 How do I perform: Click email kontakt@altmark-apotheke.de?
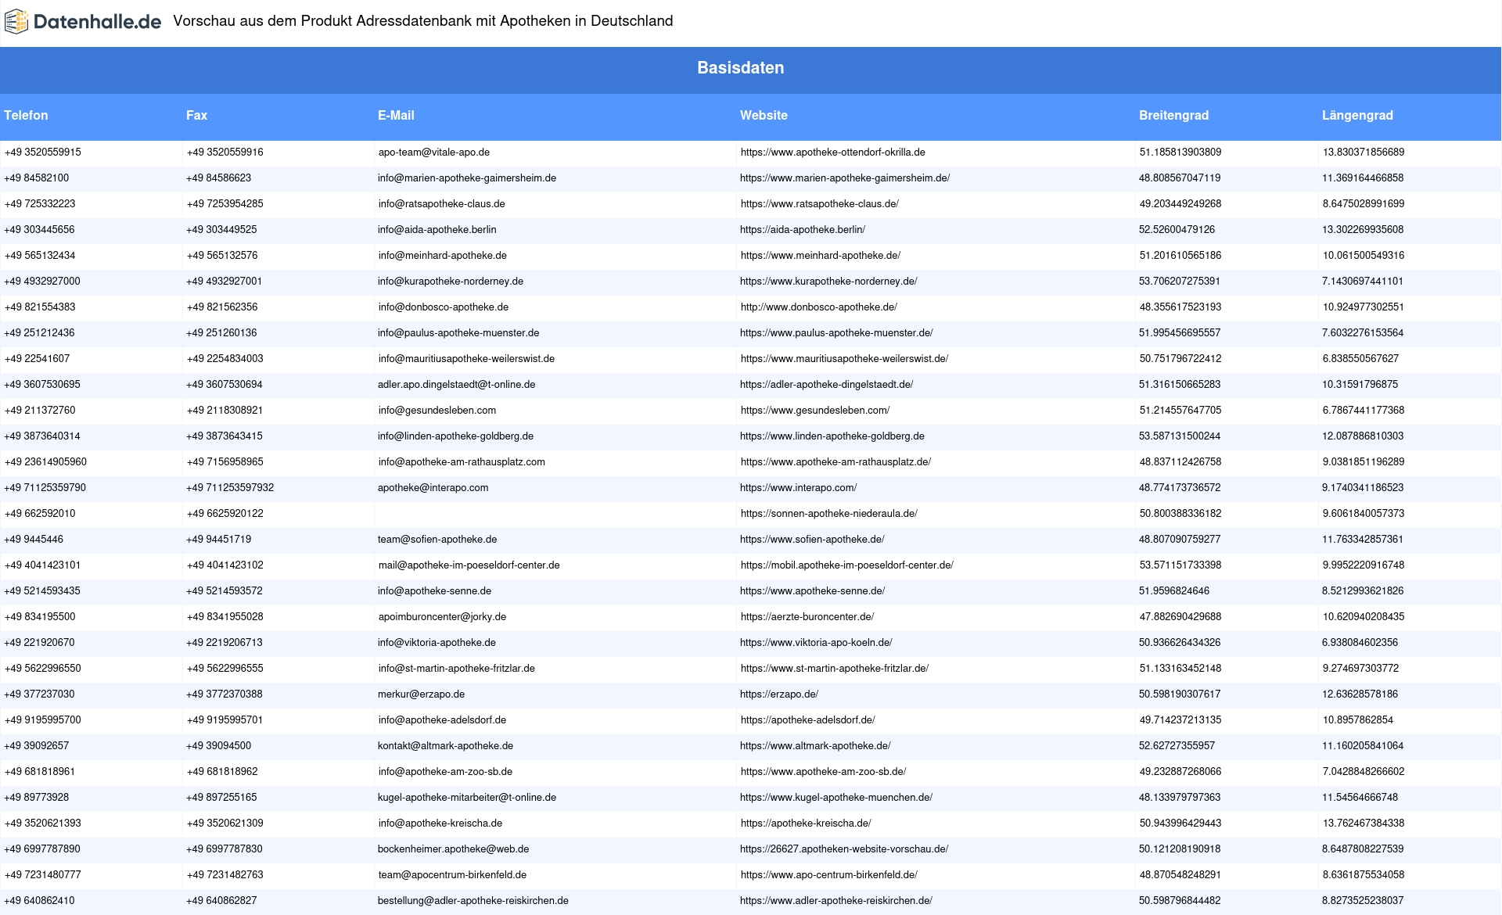point(446,746)
